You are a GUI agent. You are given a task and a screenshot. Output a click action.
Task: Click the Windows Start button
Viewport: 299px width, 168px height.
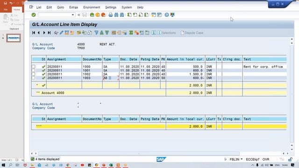tap(3, 165)
